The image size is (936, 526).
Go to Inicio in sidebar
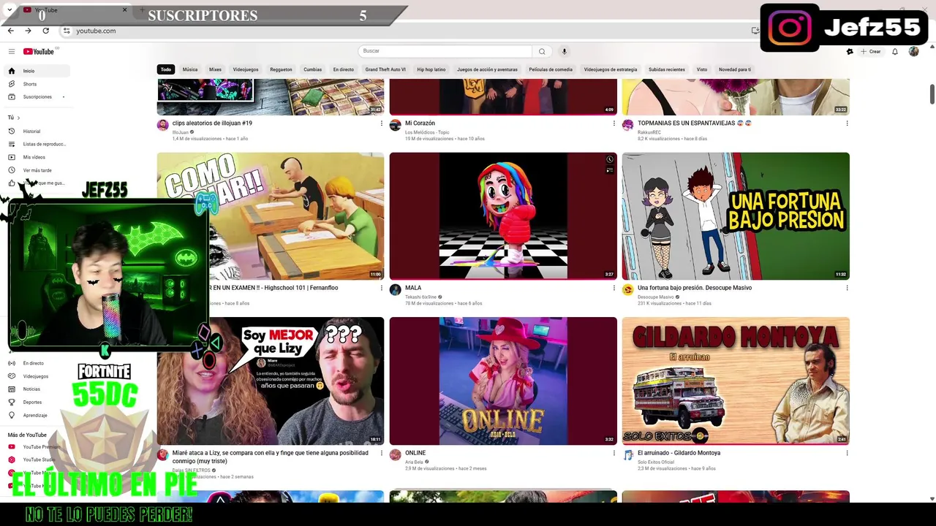point(38,71)
